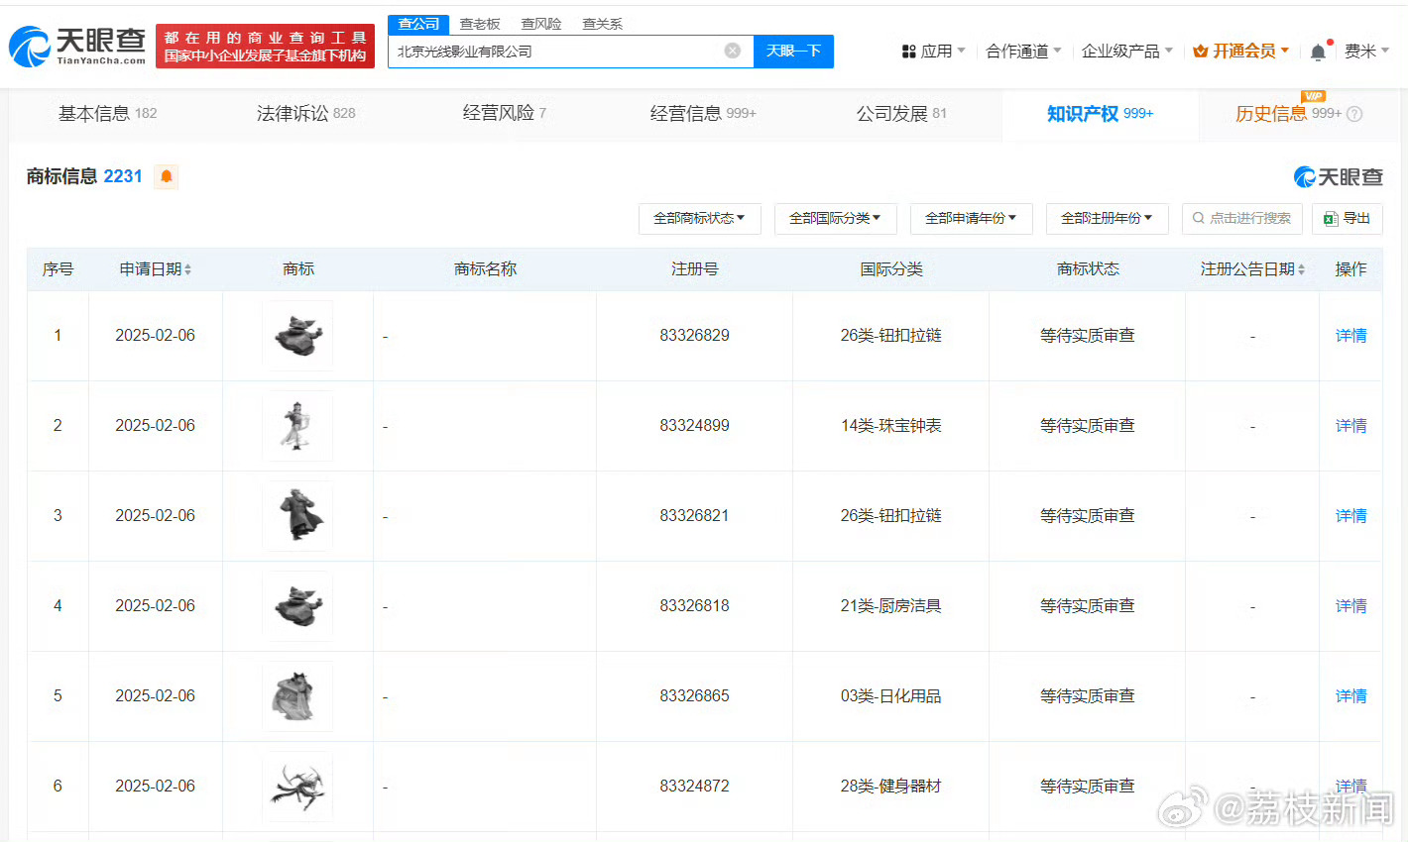Image resolution: width=1408 pixels, height=842 pixels.
Task: Open notifications bell icon in header
Action: (x=1318, y=52)
